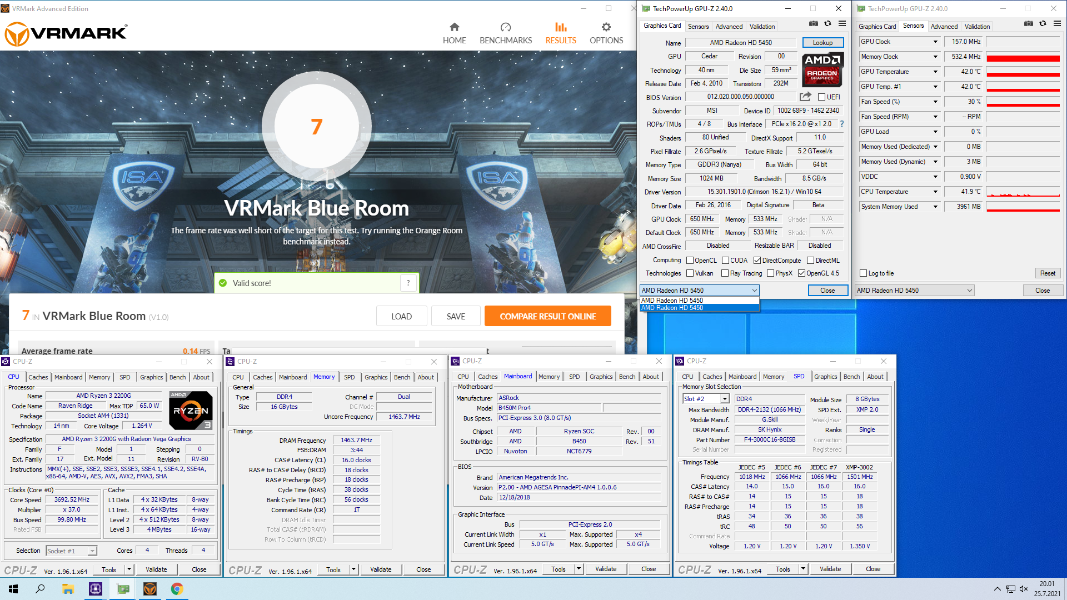The width and height of the screenshot is (1067, 600).
Task: Open Bench tab in CPU-Z Mainboard window
Action: tap(627, 377)
